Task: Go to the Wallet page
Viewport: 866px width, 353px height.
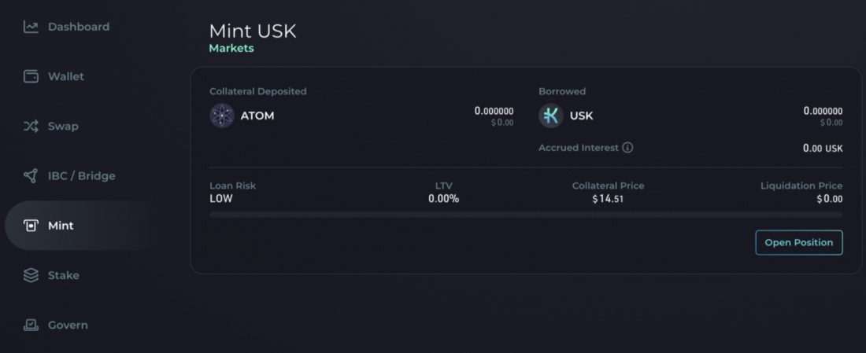Action: (x=66, y=76)
